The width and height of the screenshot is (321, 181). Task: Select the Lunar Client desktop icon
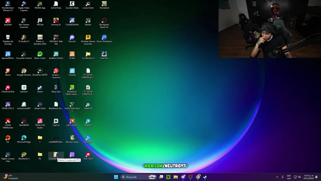tap(88, 5)
